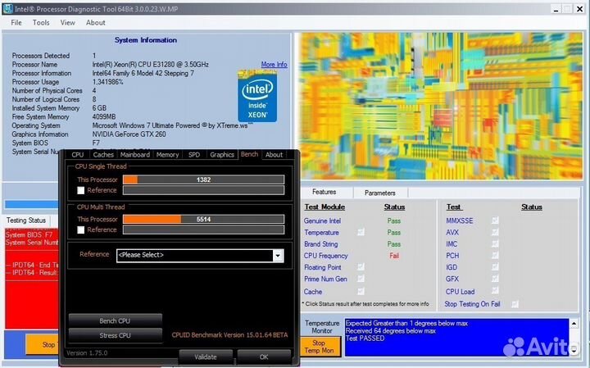This screenshot has width=590, height=368.
Task: Click CPUID Benchmark Version text
Action: point(230,335)
